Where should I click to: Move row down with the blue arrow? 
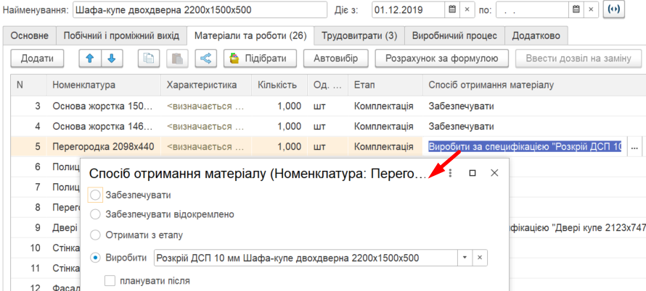coord(112,59)
